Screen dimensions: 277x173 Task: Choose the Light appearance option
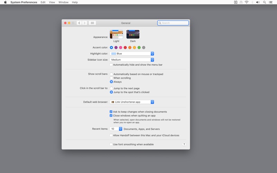[x=116, y=34]
